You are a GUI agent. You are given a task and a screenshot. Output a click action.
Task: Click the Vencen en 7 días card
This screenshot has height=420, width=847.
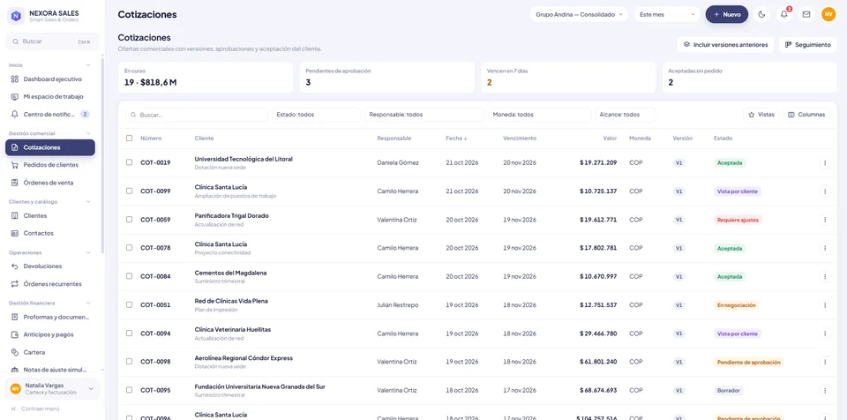tap(567, 78)
